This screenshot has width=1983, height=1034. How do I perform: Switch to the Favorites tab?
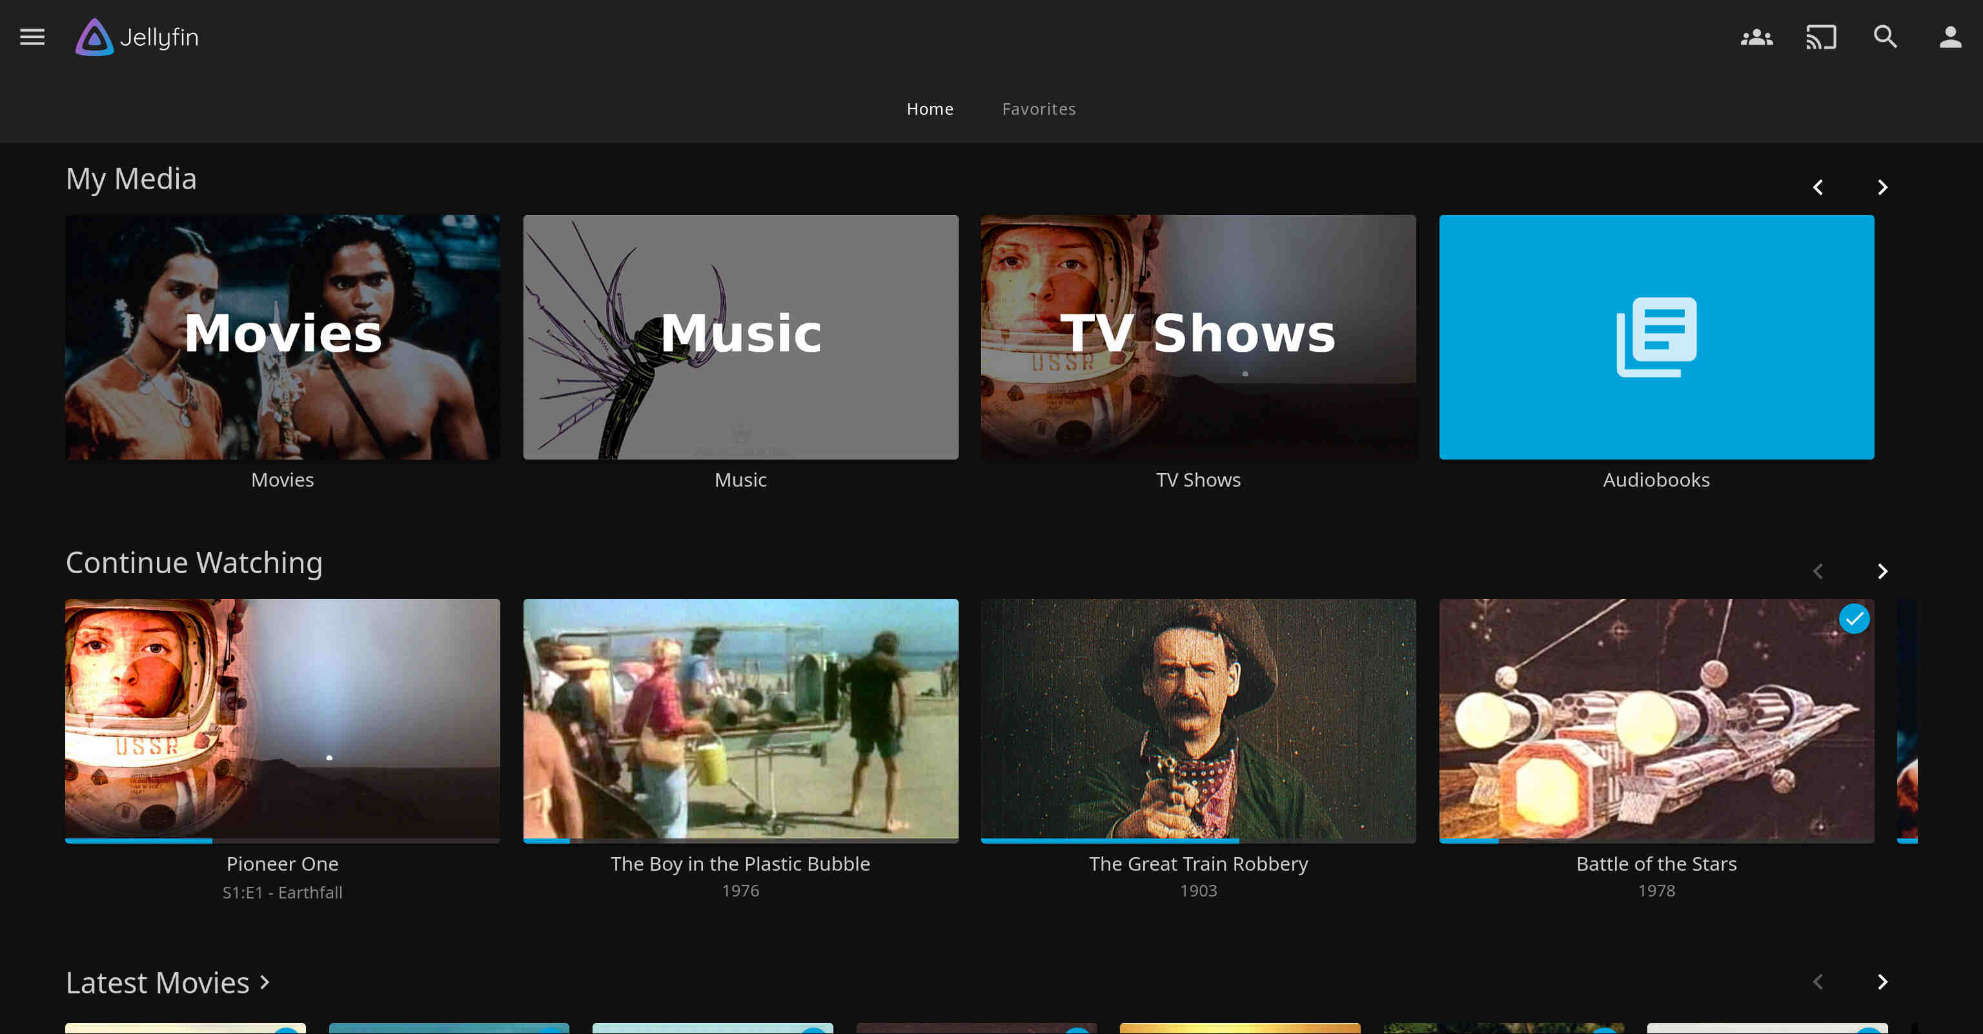tap(1039, 109)
